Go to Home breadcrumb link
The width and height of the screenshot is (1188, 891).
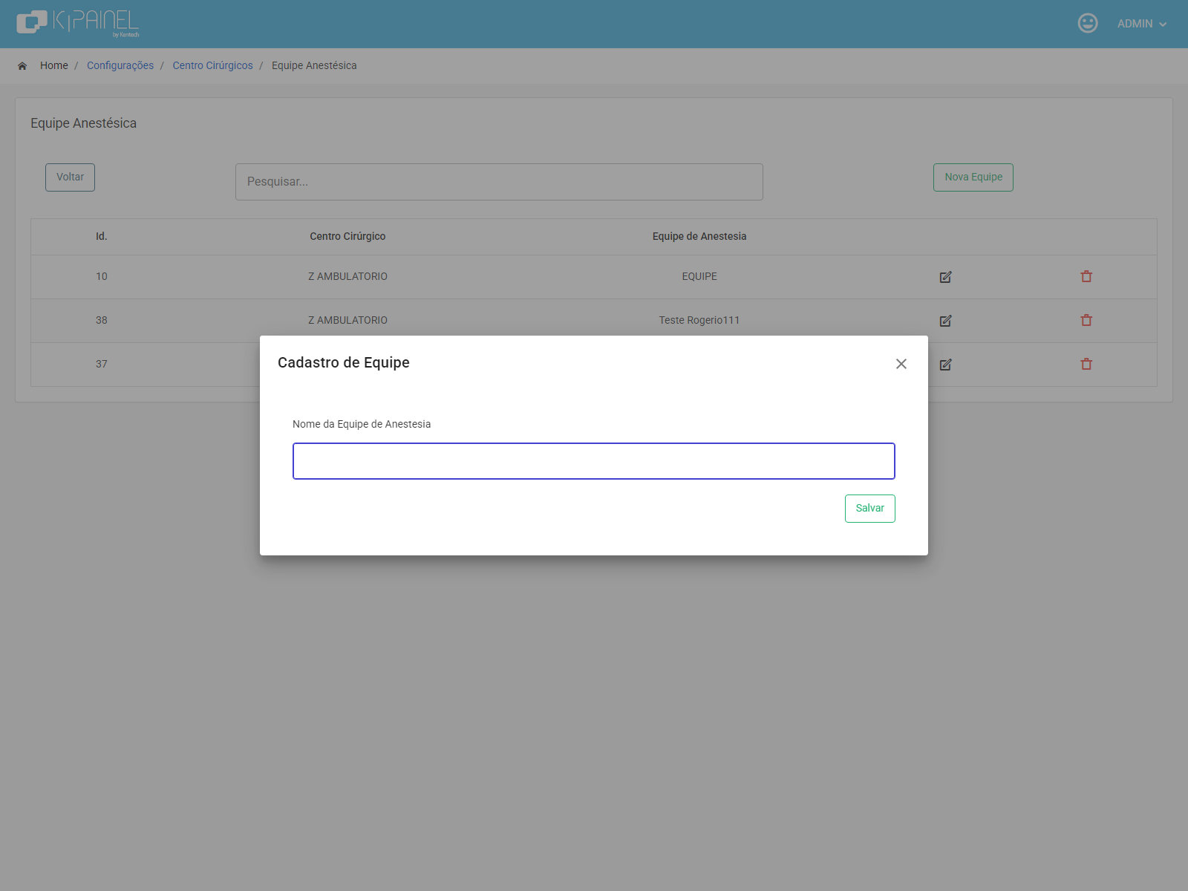[x=53, y=65]
